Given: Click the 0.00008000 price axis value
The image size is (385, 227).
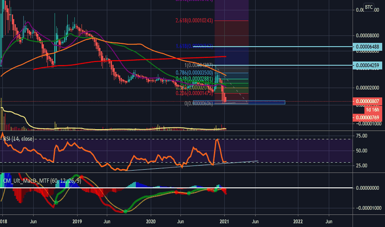Looking at the screenshot, I should click(367, 35).
